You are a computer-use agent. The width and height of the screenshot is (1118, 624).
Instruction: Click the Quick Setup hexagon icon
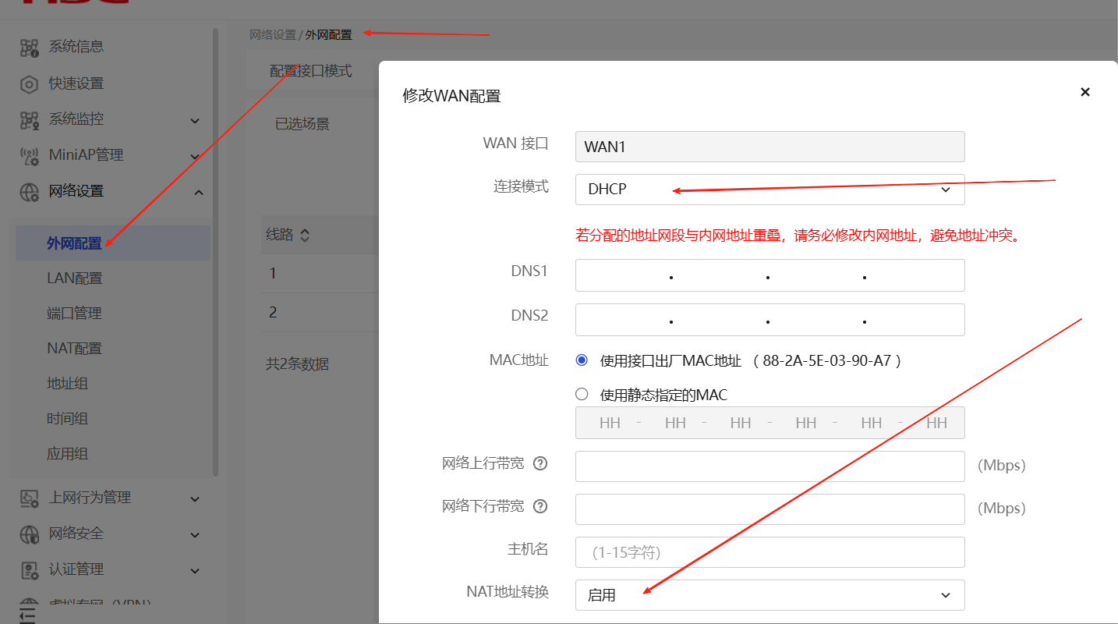(x=29, y=83)
